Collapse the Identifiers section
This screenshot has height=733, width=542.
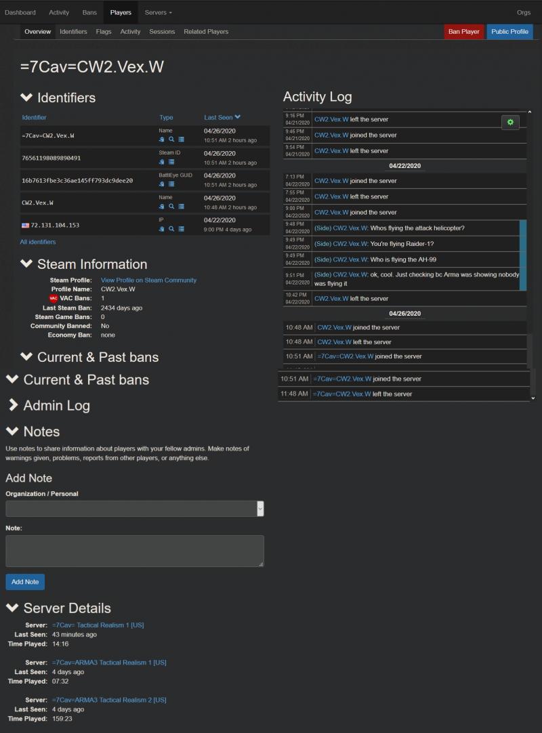pyautogui.click(x=26, y=98)
